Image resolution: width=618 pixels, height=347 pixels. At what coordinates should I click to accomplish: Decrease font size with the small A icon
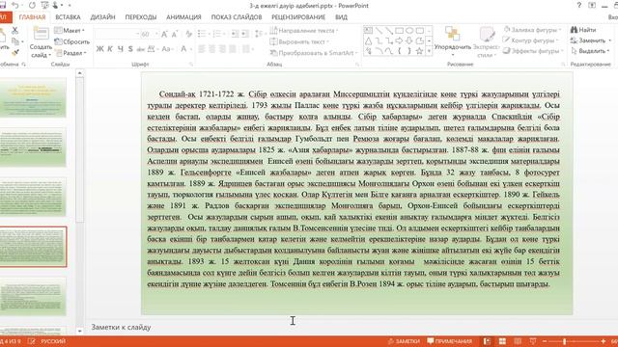(175, 35)
